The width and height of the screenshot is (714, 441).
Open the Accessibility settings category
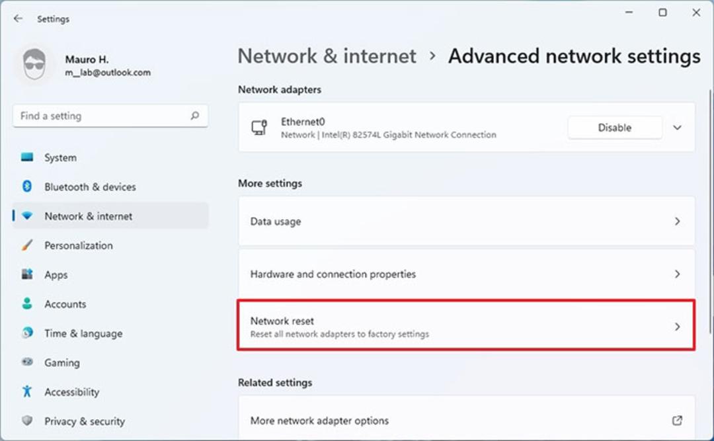(x=110, y=391)
